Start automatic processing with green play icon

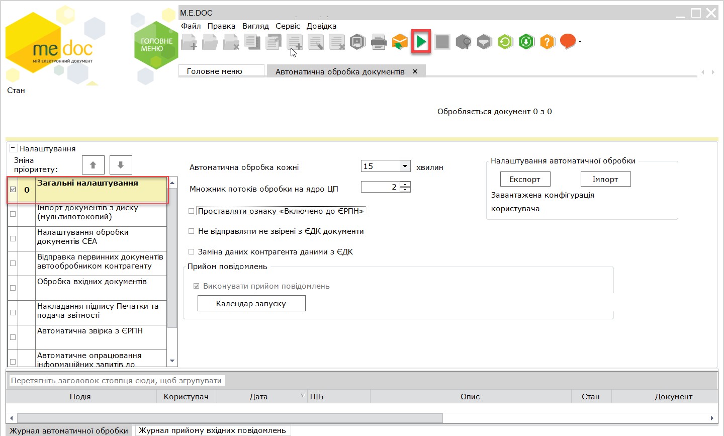421,42
